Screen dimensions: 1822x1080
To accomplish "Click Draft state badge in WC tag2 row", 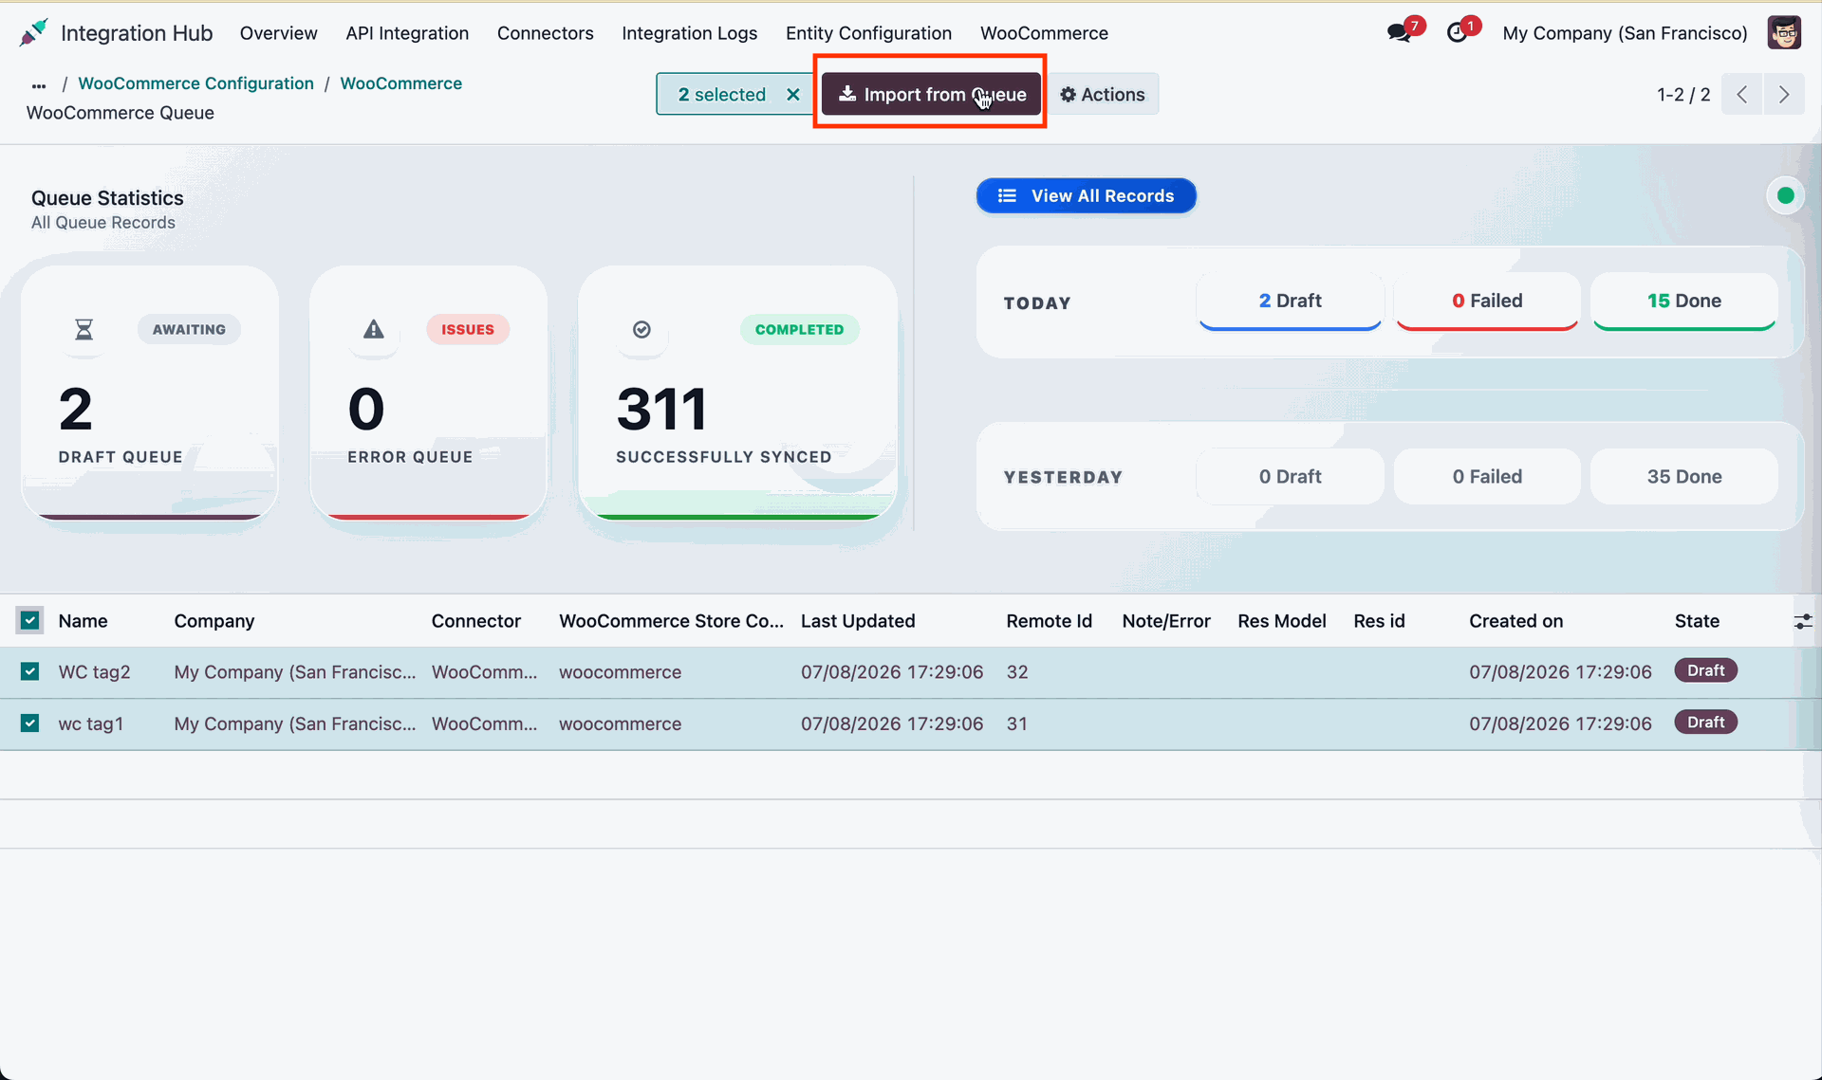I will (1705, 670).
